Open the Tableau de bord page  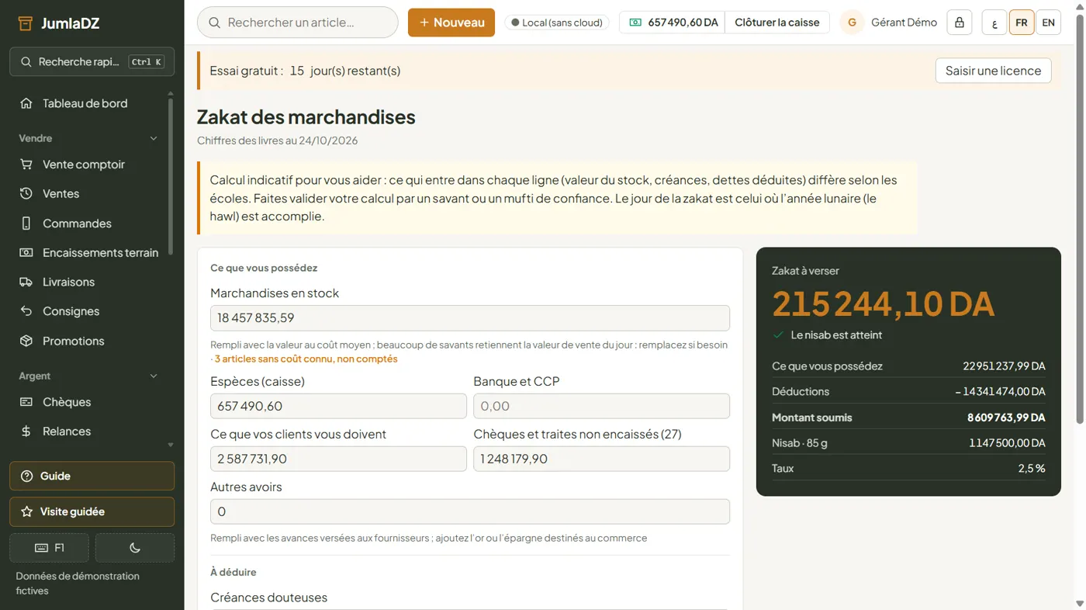pyautogui.click(x=85, y=103)
